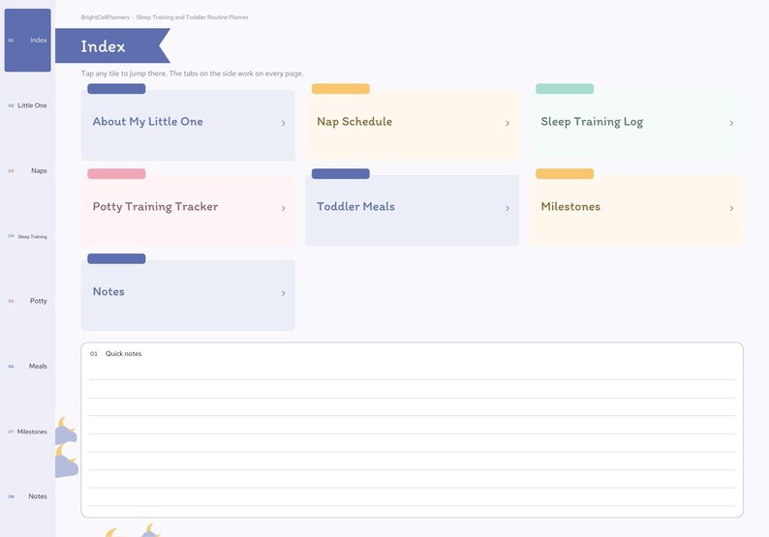Open the Potty Training Tracker tile

point(188,210)
